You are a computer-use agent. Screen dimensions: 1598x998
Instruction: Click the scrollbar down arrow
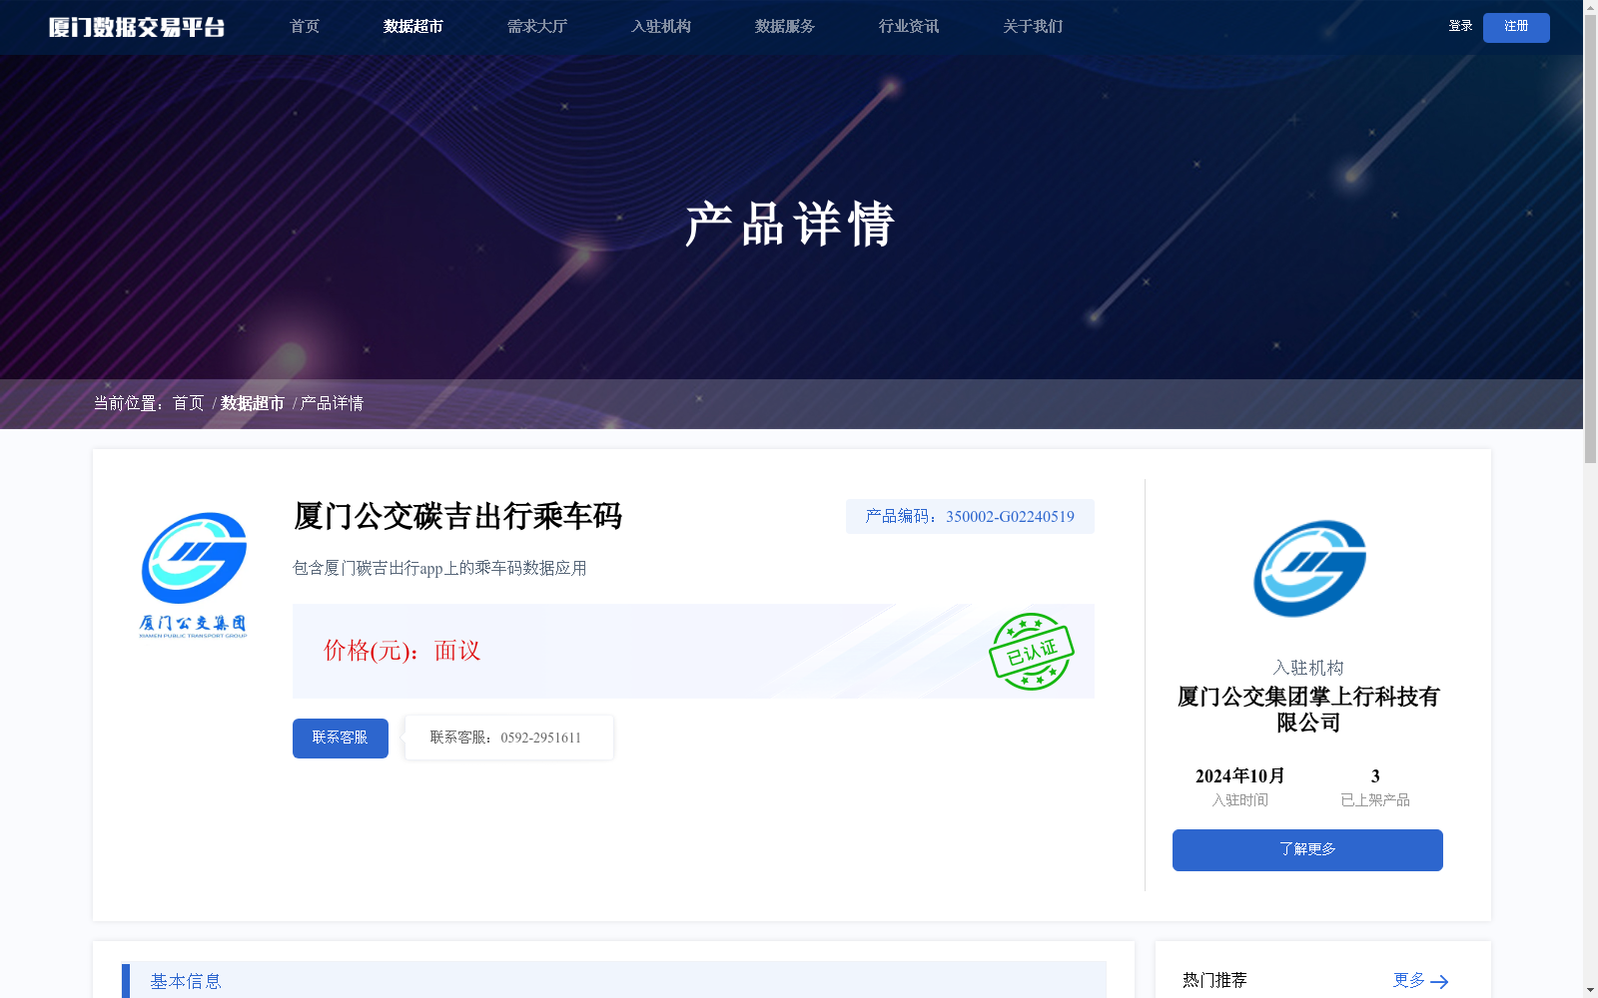(1590, 990)
